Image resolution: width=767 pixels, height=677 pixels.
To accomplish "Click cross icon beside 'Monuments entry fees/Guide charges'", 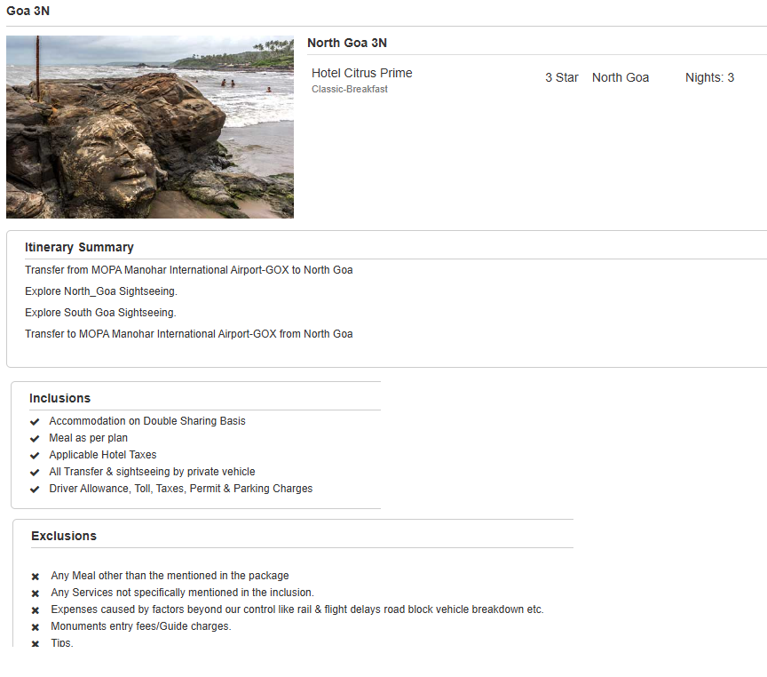I will 36,627.
